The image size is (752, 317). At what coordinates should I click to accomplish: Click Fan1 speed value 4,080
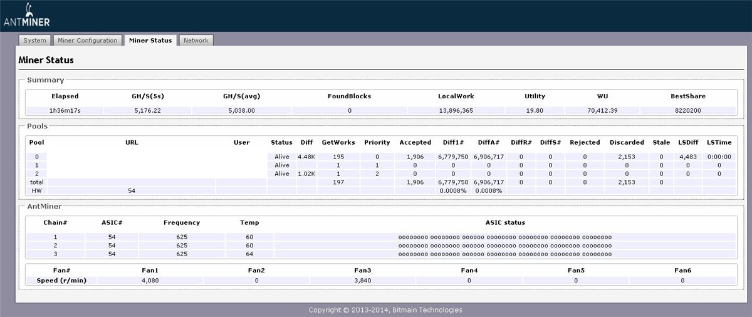point(150,281)
